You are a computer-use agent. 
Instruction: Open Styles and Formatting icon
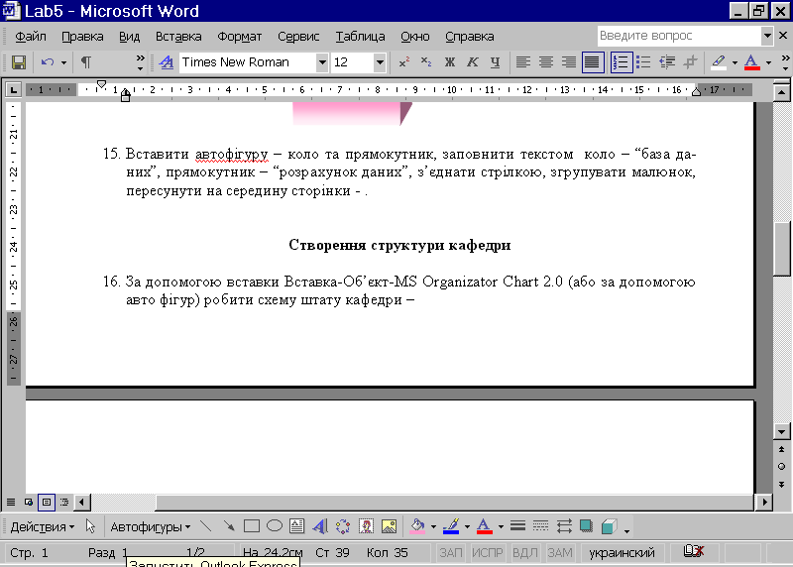click(x=166, y=62)
